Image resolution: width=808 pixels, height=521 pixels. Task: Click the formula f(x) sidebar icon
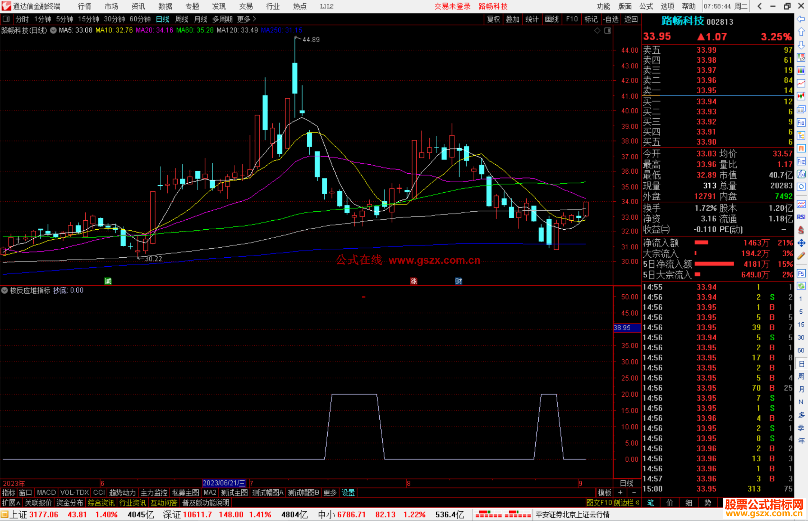(801, 174)
